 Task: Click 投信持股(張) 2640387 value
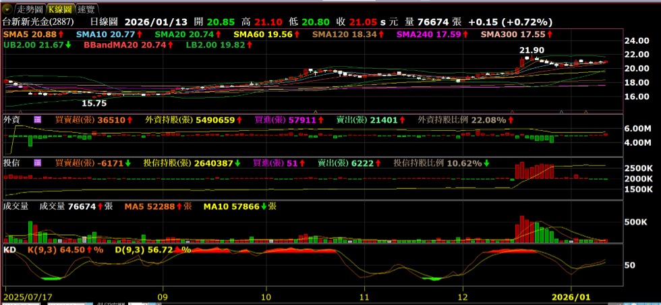click(192, 163)
